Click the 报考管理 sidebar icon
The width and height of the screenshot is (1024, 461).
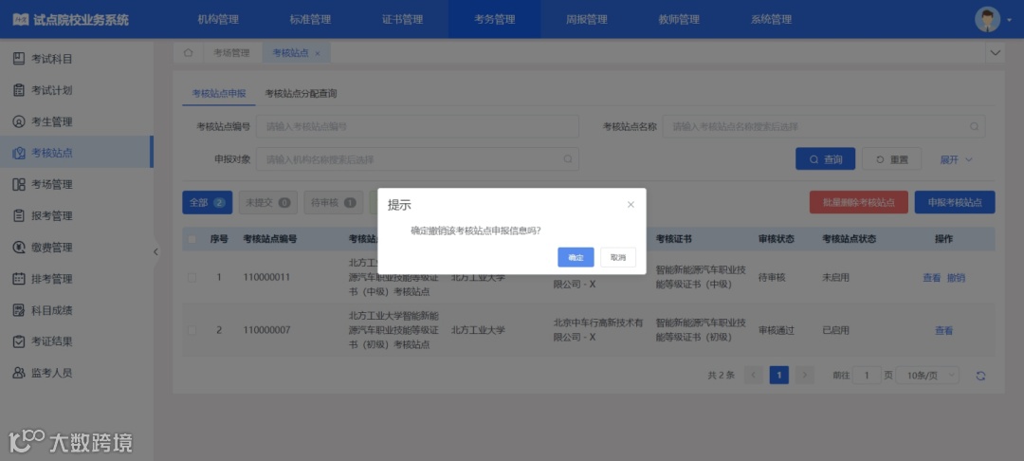pos(19,215)
